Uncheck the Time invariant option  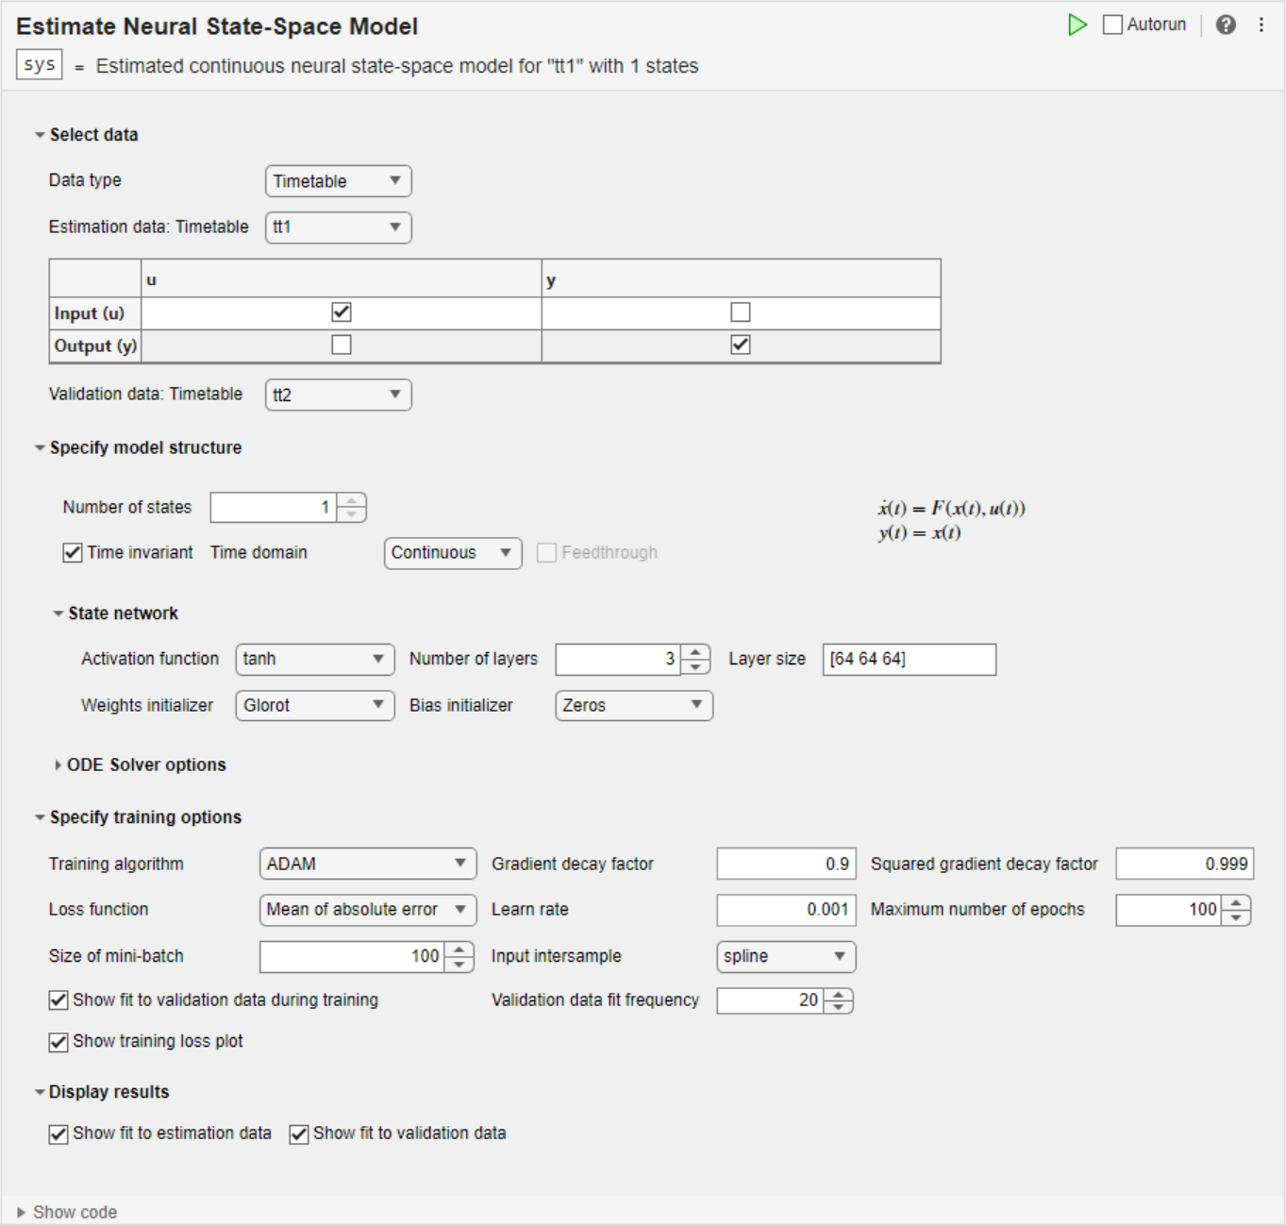click(x=73, y=553)
